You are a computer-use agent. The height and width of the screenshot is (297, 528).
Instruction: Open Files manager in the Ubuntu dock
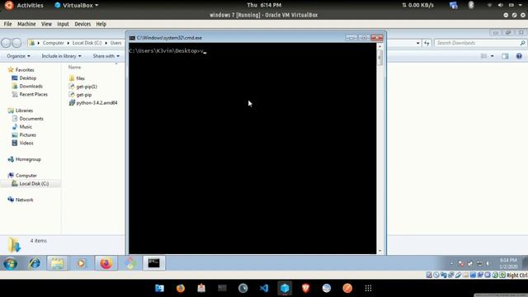(x=159, y=288)
